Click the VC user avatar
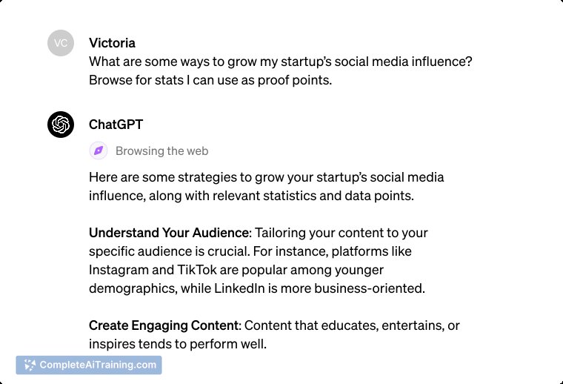This screenshot has height=384, width=563. click(61, 43)
